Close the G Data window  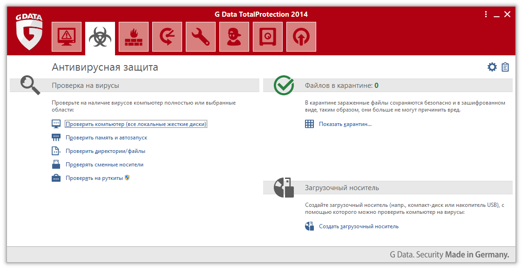508,14
